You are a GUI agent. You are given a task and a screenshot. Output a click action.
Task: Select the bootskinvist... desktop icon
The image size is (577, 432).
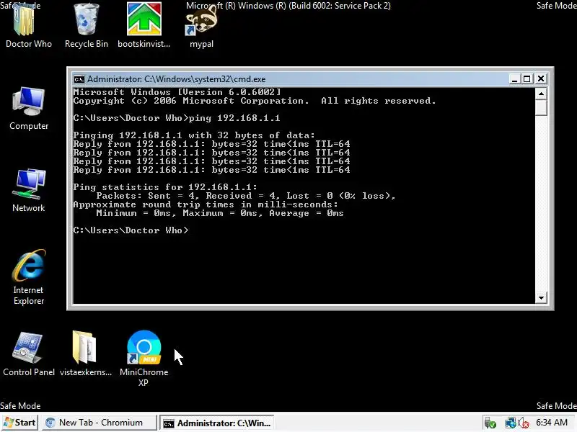[x=144, y=25]
